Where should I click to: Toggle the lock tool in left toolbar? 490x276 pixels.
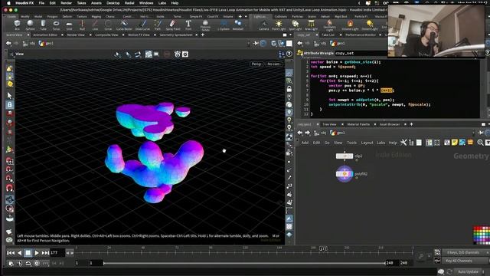click(x=10, y=104)
